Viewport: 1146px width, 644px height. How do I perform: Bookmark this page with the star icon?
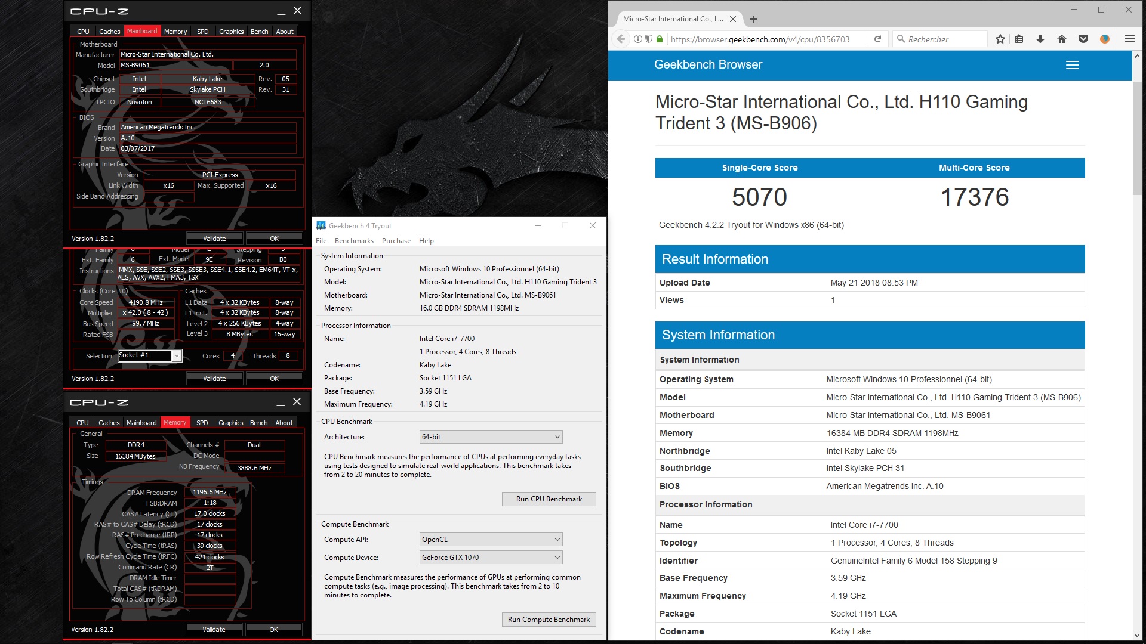click(x=1000, y=39)
